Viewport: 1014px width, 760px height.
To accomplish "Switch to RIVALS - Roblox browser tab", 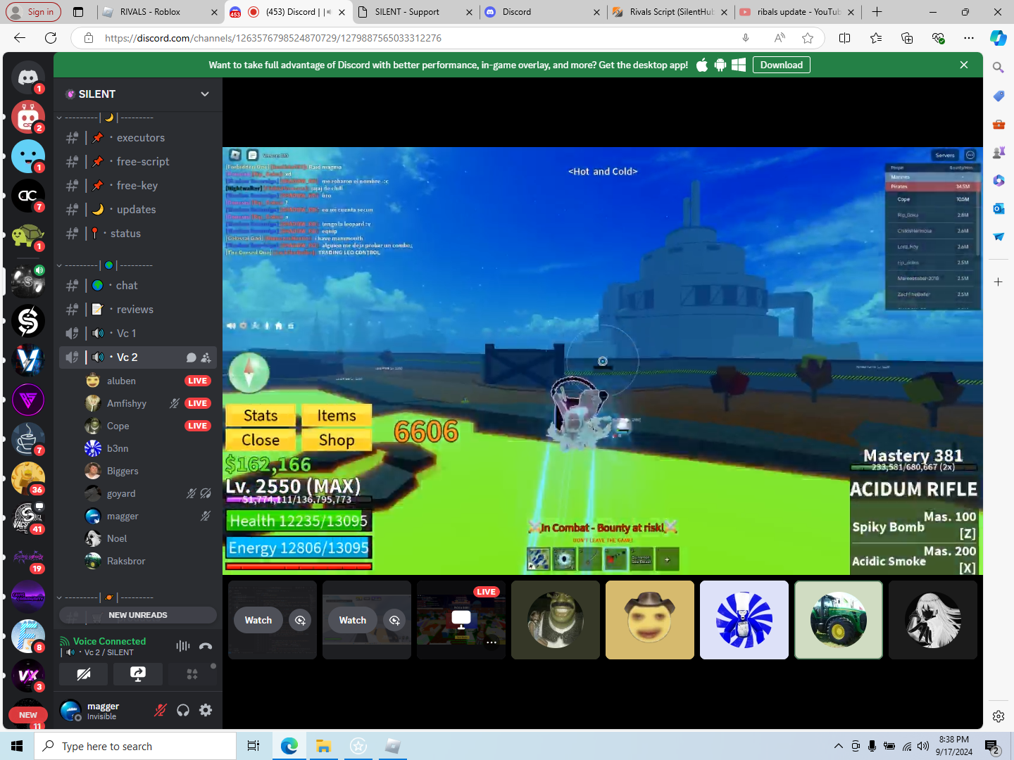I will point(159,12).
